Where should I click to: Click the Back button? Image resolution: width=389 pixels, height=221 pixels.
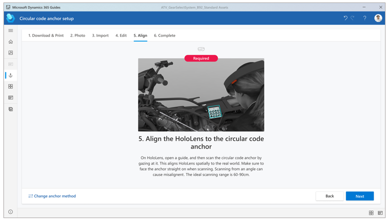click(x=330, y=196)
